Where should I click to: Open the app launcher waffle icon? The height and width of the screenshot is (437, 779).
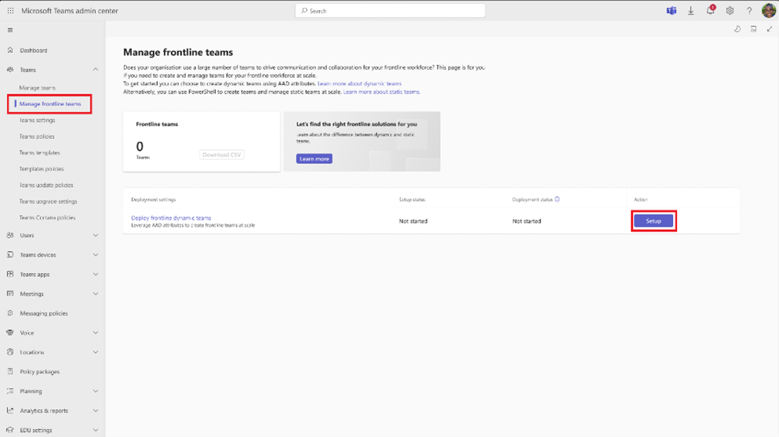click(x=10, y=10)
